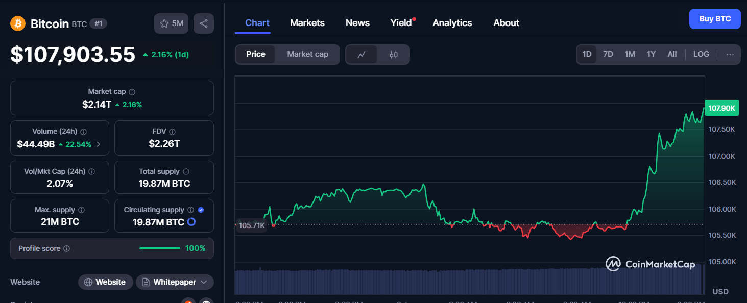747x303 pixels.
Task: Open the Yield tab
Action: coord(401,23)
